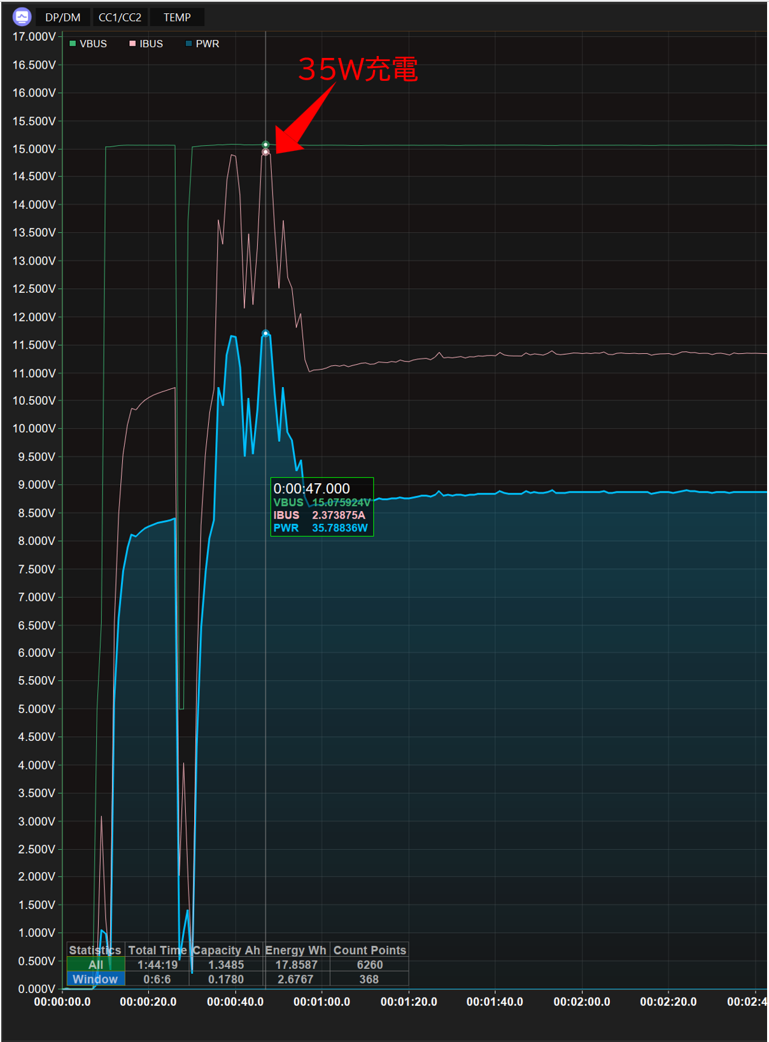Click the VBUS cursor marker on the green line
The height and width of the screenshot is (1042, 769).
pos(265,144)
